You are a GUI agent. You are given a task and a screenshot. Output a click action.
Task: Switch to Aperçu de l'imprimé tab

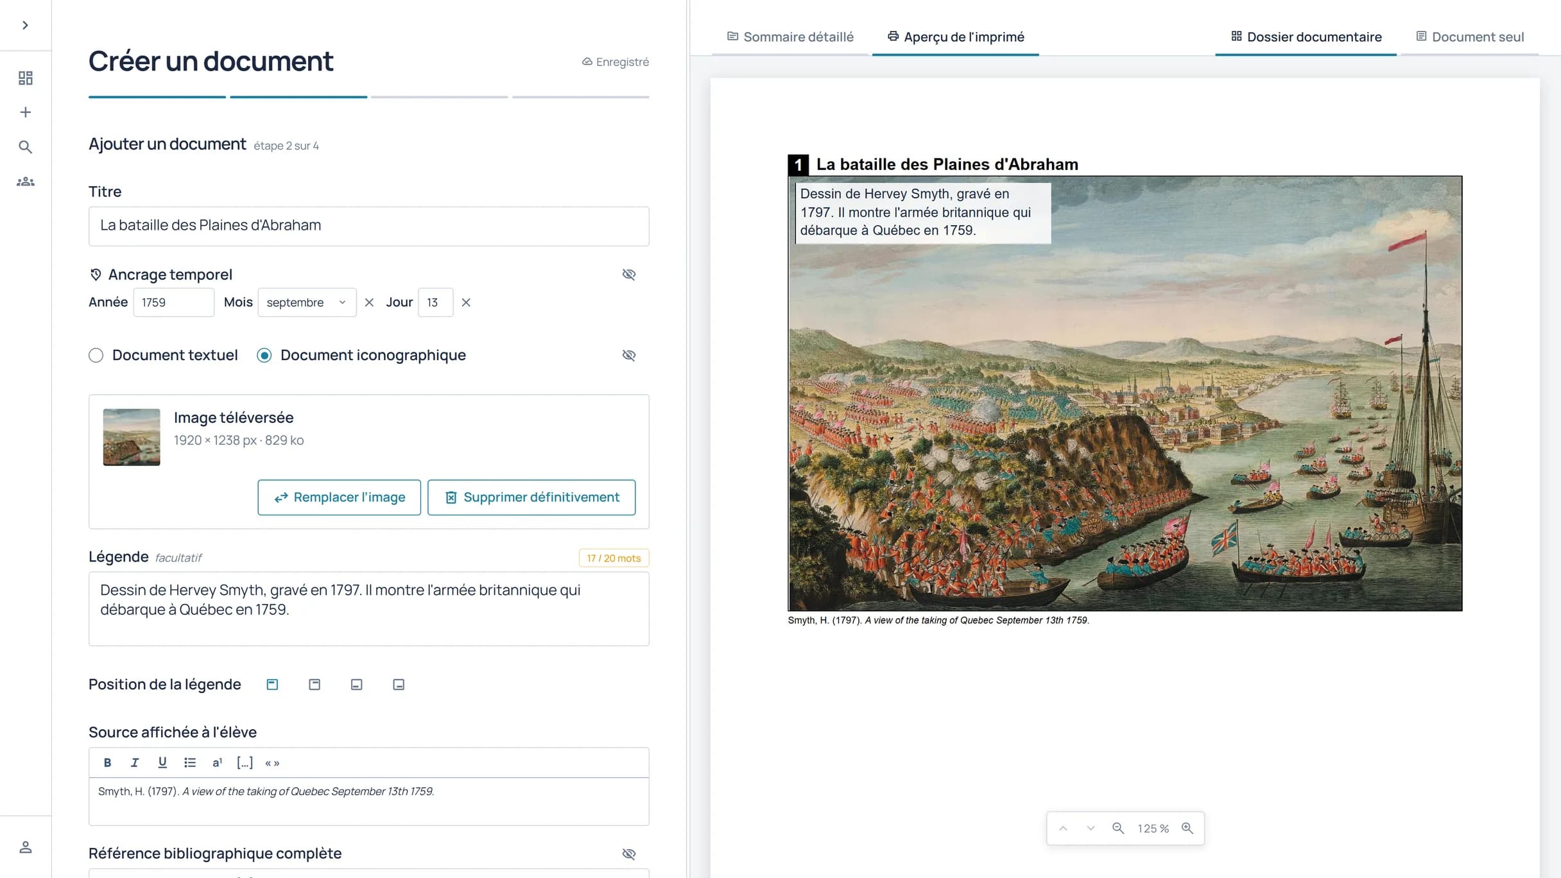pos(956,37)
